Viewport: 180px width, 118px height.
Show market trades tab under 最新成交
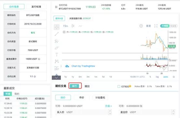click(x=8, y=94)
